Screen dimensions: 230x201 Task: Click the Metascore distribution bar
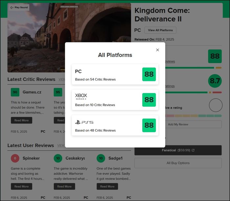pyautogui.click(x=194, y=68)
